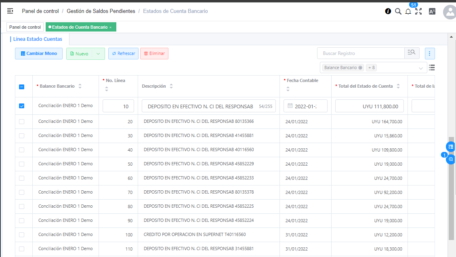
Task: Expand the Nuevo button dropdown arrow
Action: coord(98,54)
